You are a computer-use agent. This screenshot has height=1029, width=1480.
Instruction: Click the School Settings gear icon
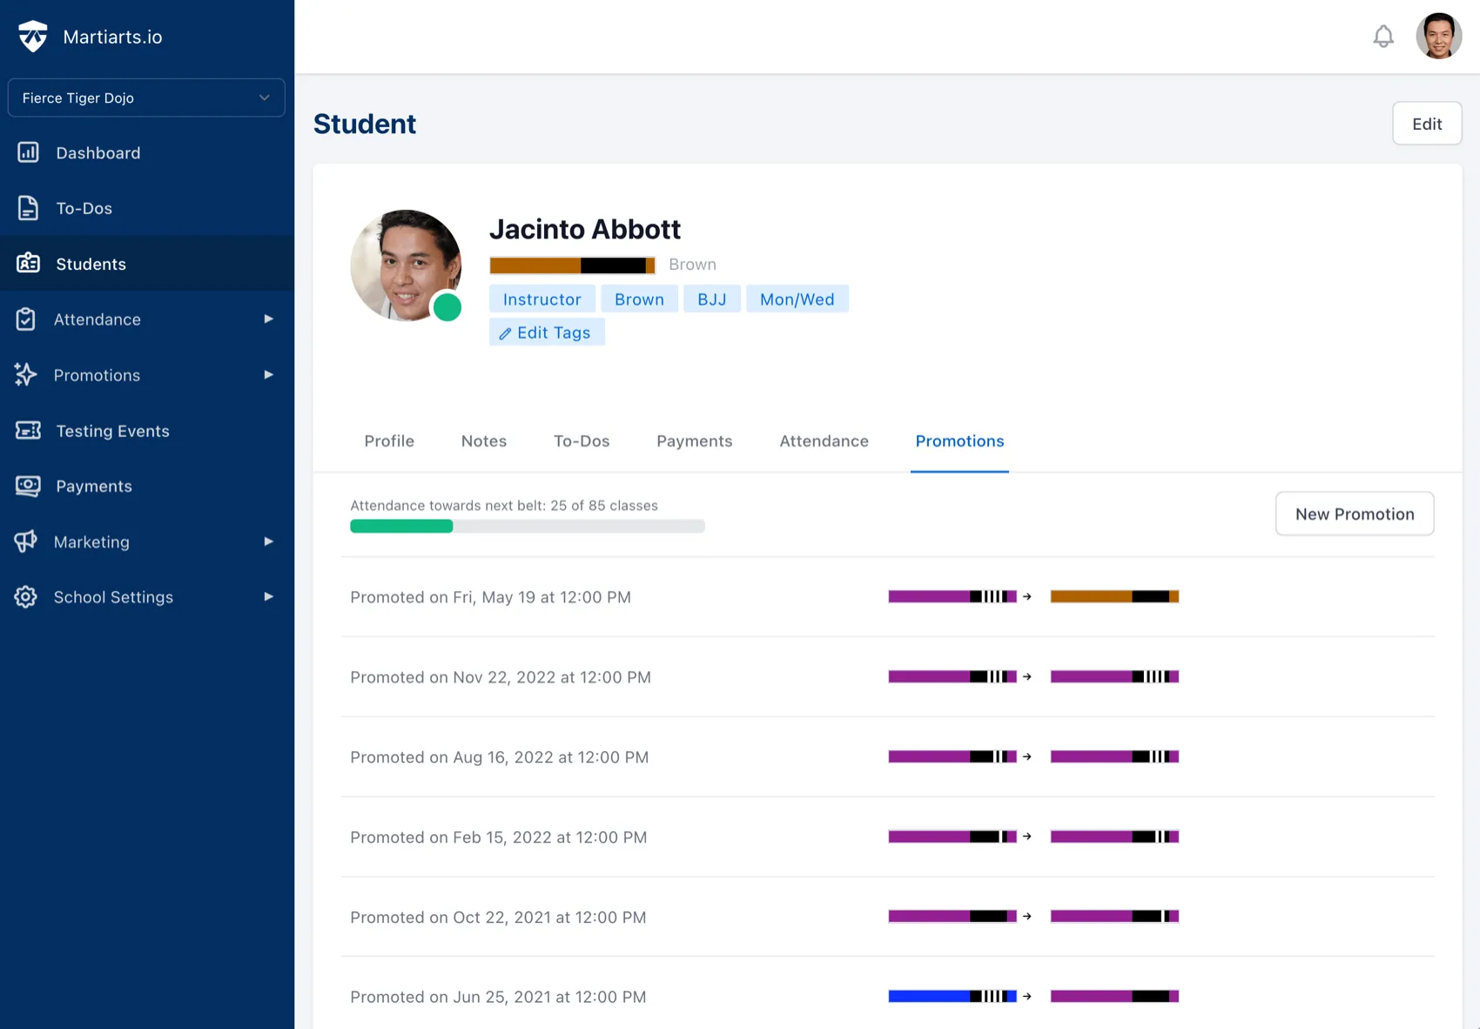[x=26, y=597]
